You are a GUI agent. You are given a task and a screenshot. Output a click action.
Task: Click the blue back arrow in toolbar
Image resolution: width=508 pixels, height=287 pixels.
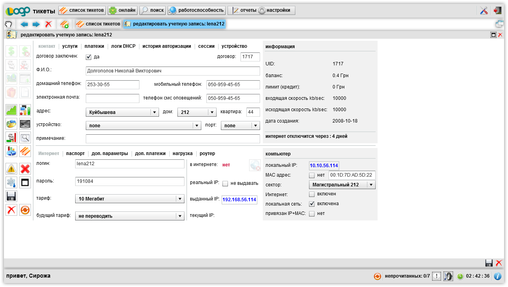(x=24, y=24)
